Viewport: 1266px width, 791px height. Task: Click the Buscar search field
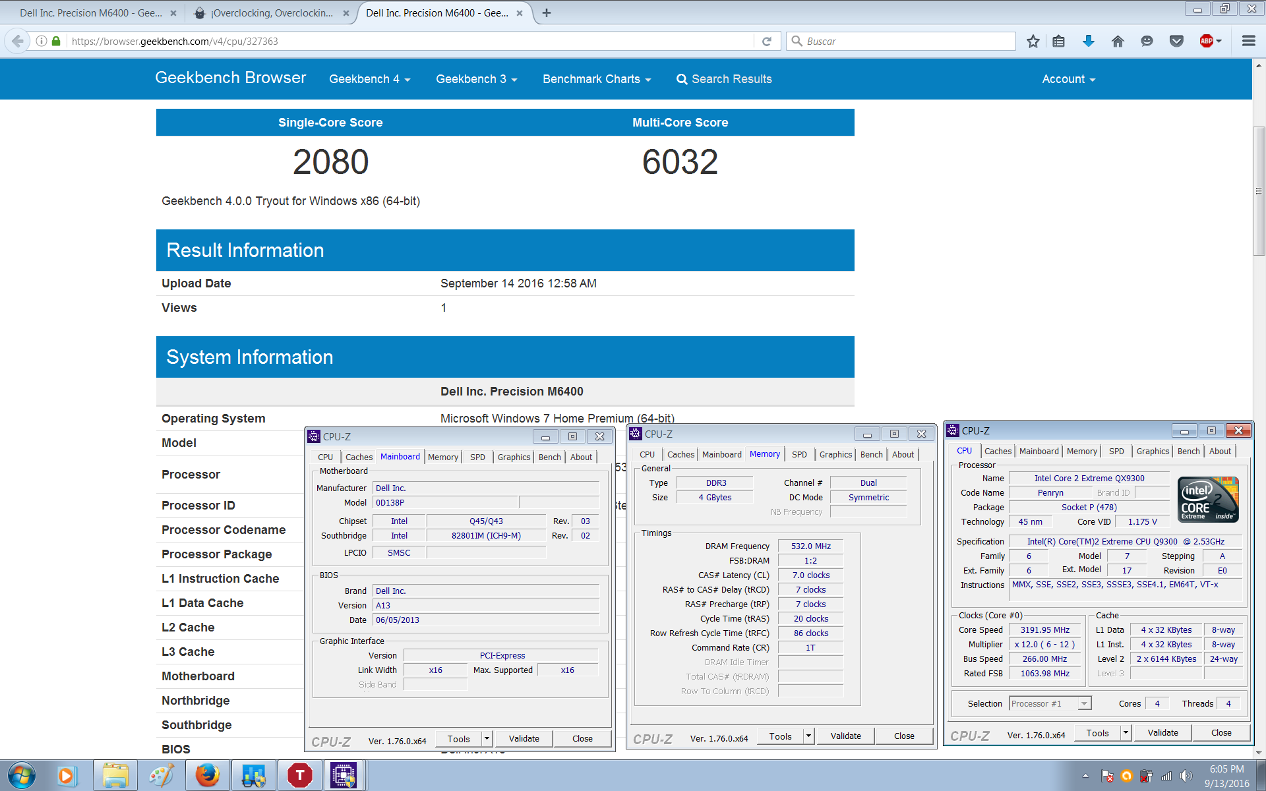point(900,41)
